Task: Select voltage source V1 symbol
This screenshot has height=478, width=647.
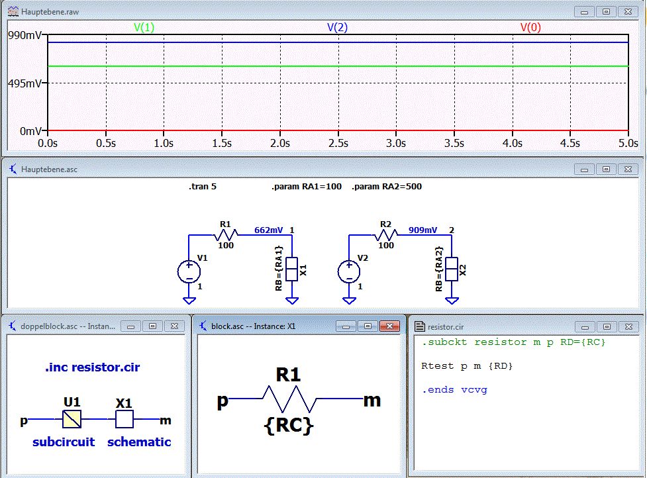Action: tap(189, 272)
